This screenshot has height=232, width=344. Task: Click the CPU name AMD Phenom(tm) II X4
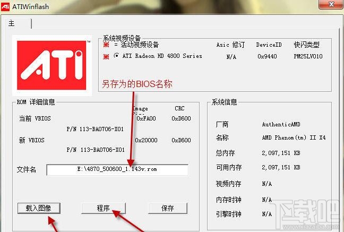point(294,138)
